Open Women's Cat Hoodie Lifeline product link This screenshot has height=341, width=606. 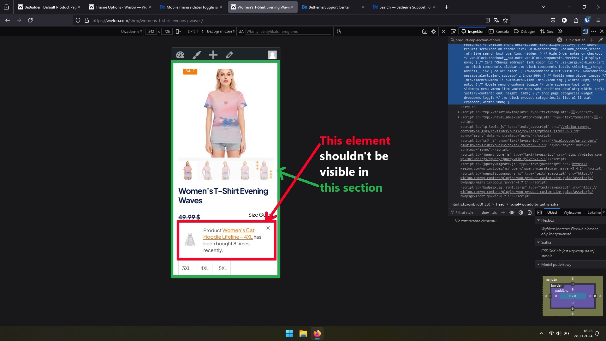pyautogui.click(x=229, y=234)
